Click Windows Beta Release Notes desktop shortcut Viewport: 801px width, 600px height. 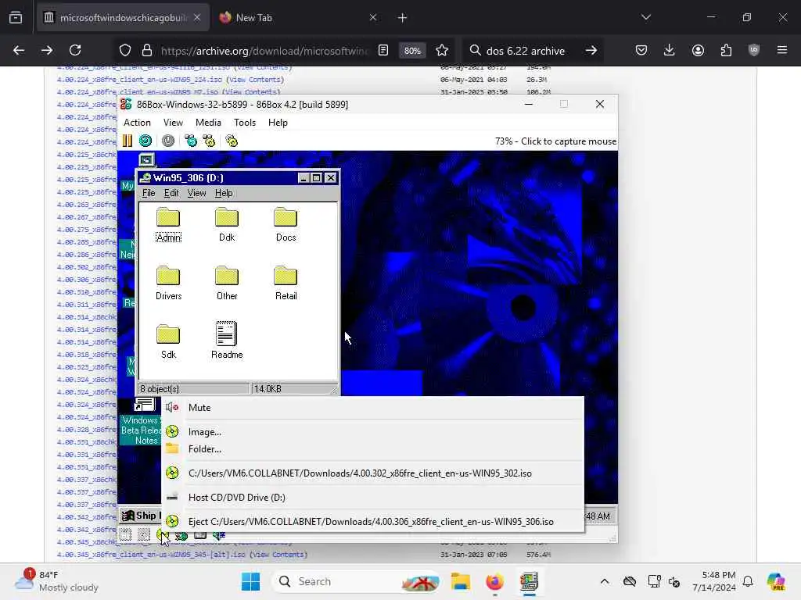pos(141,421)
